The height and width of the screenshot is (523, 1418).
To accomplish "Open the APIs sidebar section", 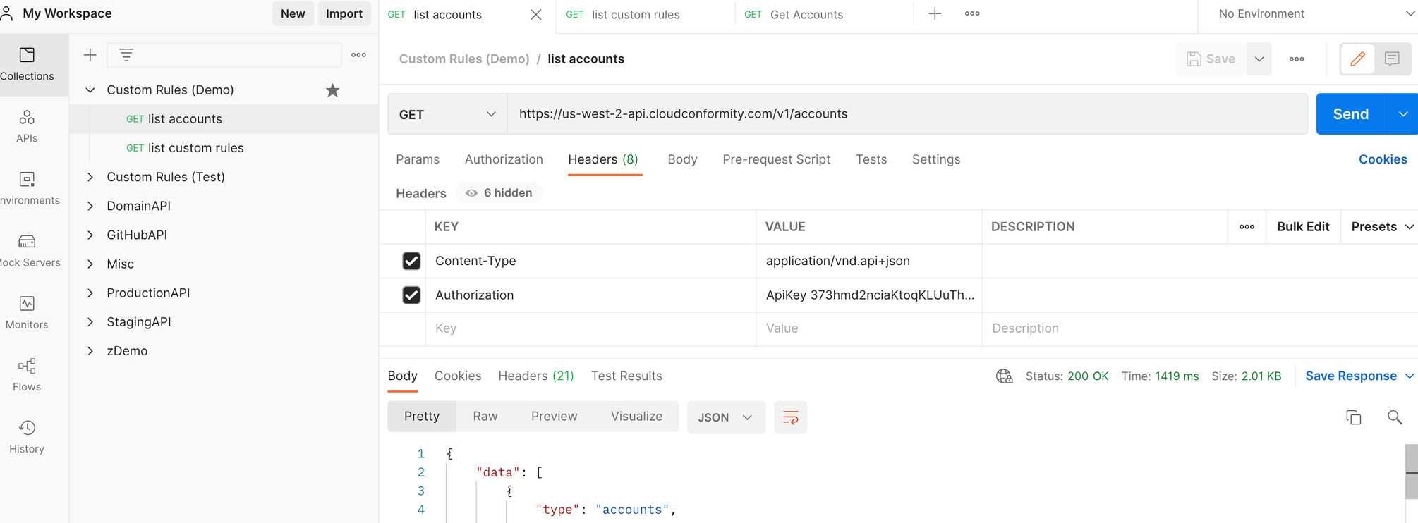I will tap(27, 126).
